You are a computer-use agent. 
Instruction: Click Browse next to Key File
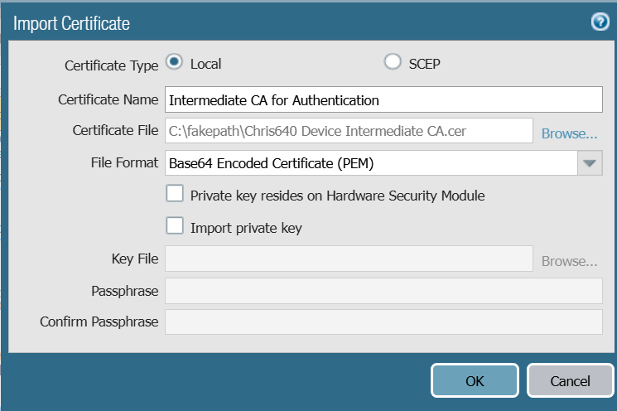click(569, 260)
